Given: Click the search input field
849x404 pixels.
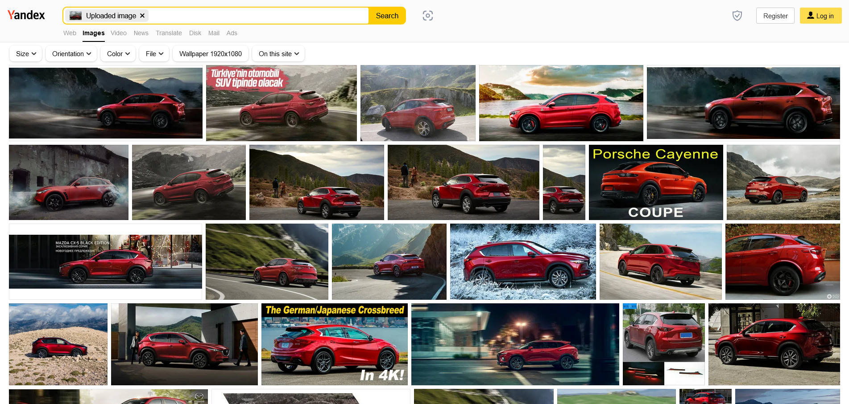Looking at the screenshot, I should 259,16.
